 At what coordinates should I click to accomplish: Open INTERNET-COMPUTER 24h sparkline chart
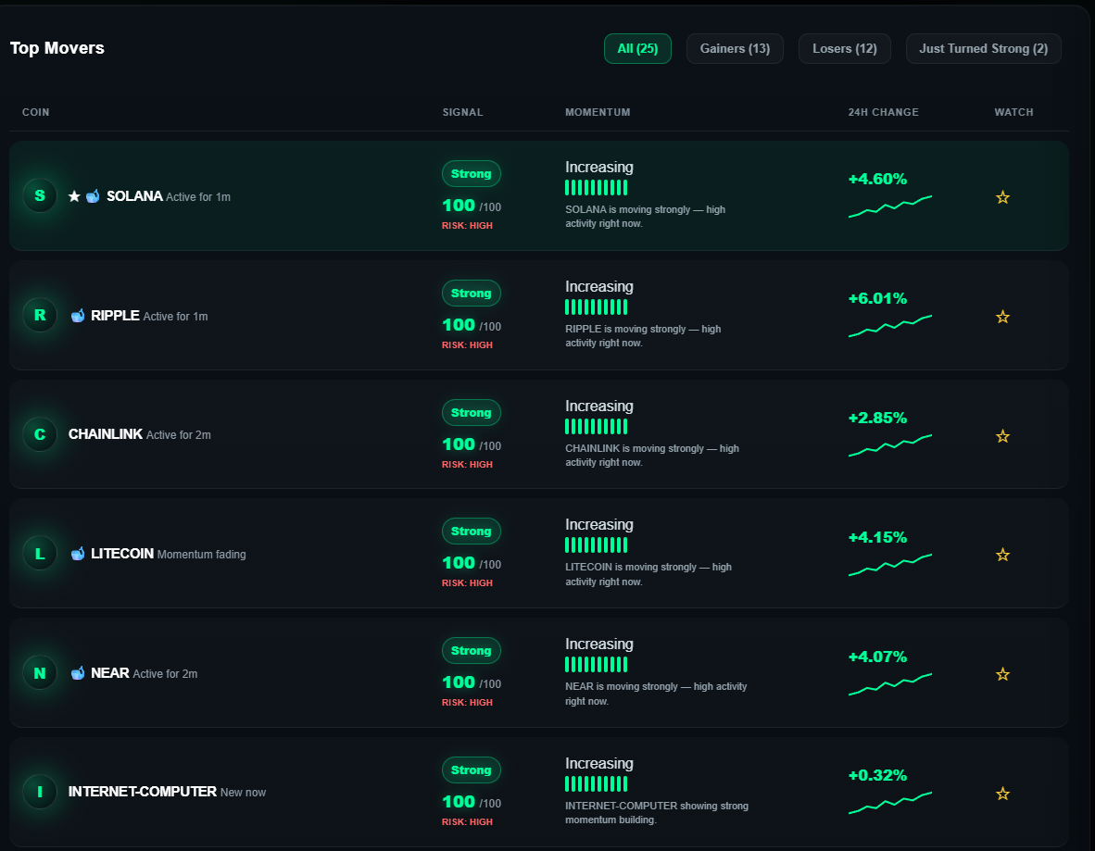[x=890, y=803]
